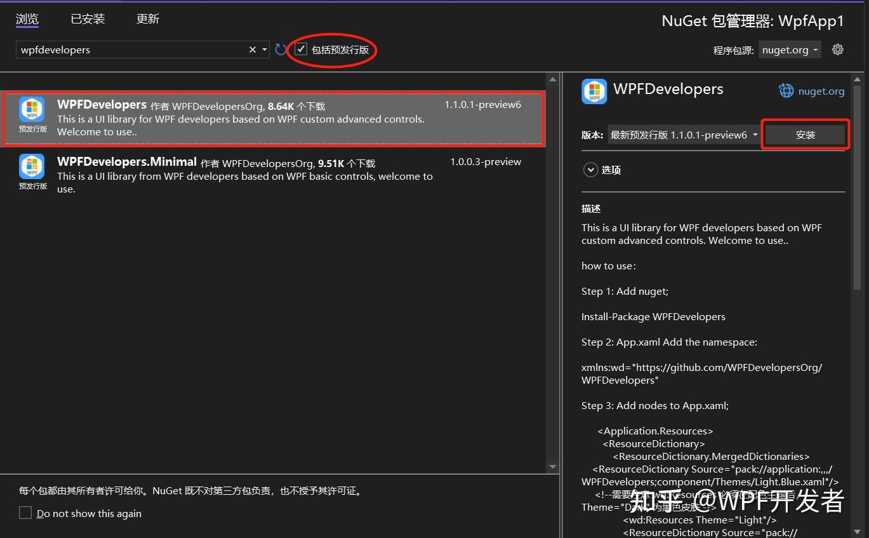869x538 pixels.
Task: Switch to the Installed (已安装) tab
Action: (x=88, y=19)
